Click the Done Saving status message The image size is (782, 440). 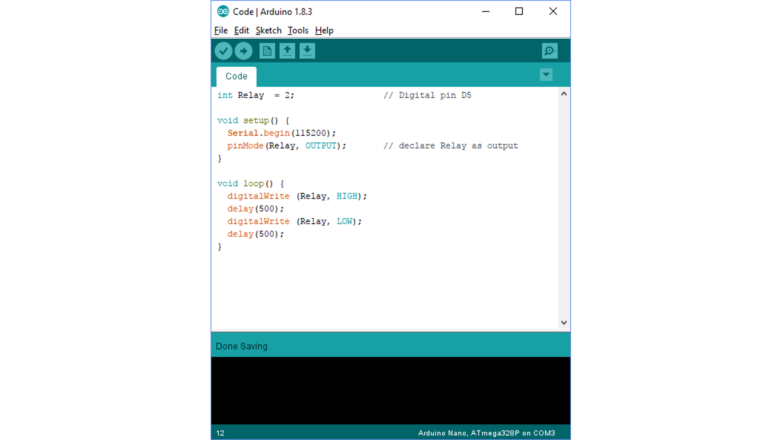click(x=242, y=346)
